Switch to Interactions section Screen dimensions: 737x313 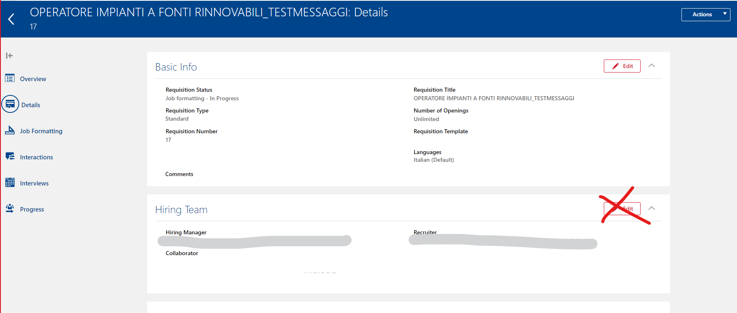click(36, 157)
